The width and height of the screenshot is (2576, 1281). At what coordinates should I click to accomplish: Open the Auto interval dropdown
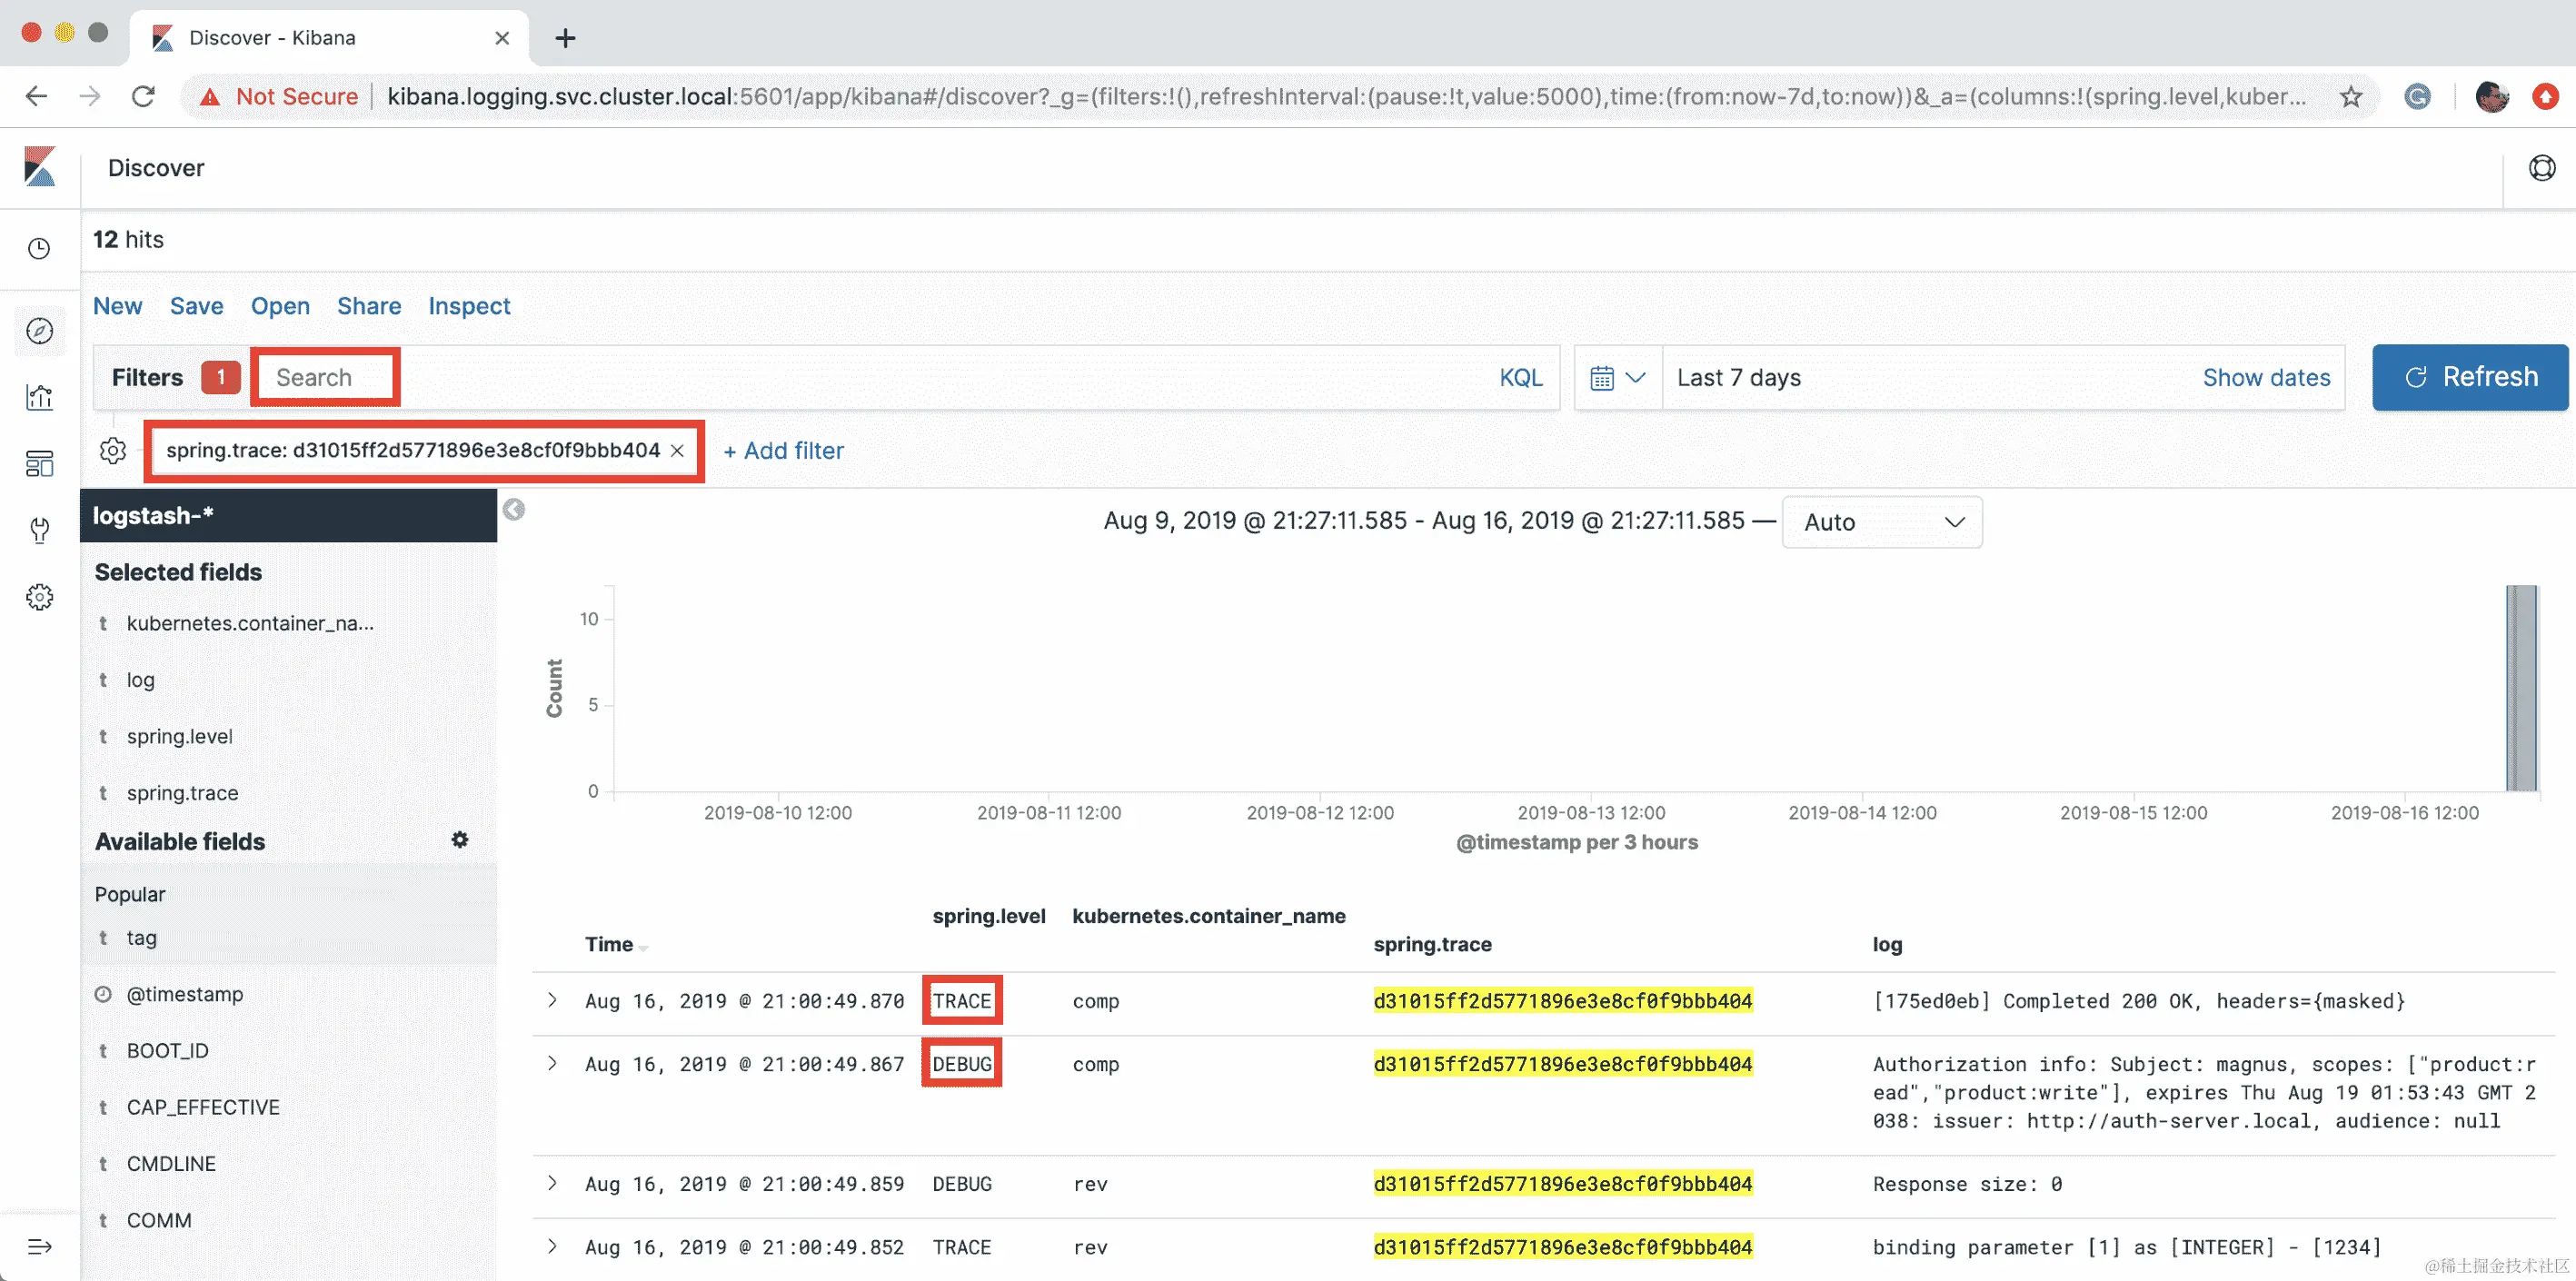(1881, 522)
